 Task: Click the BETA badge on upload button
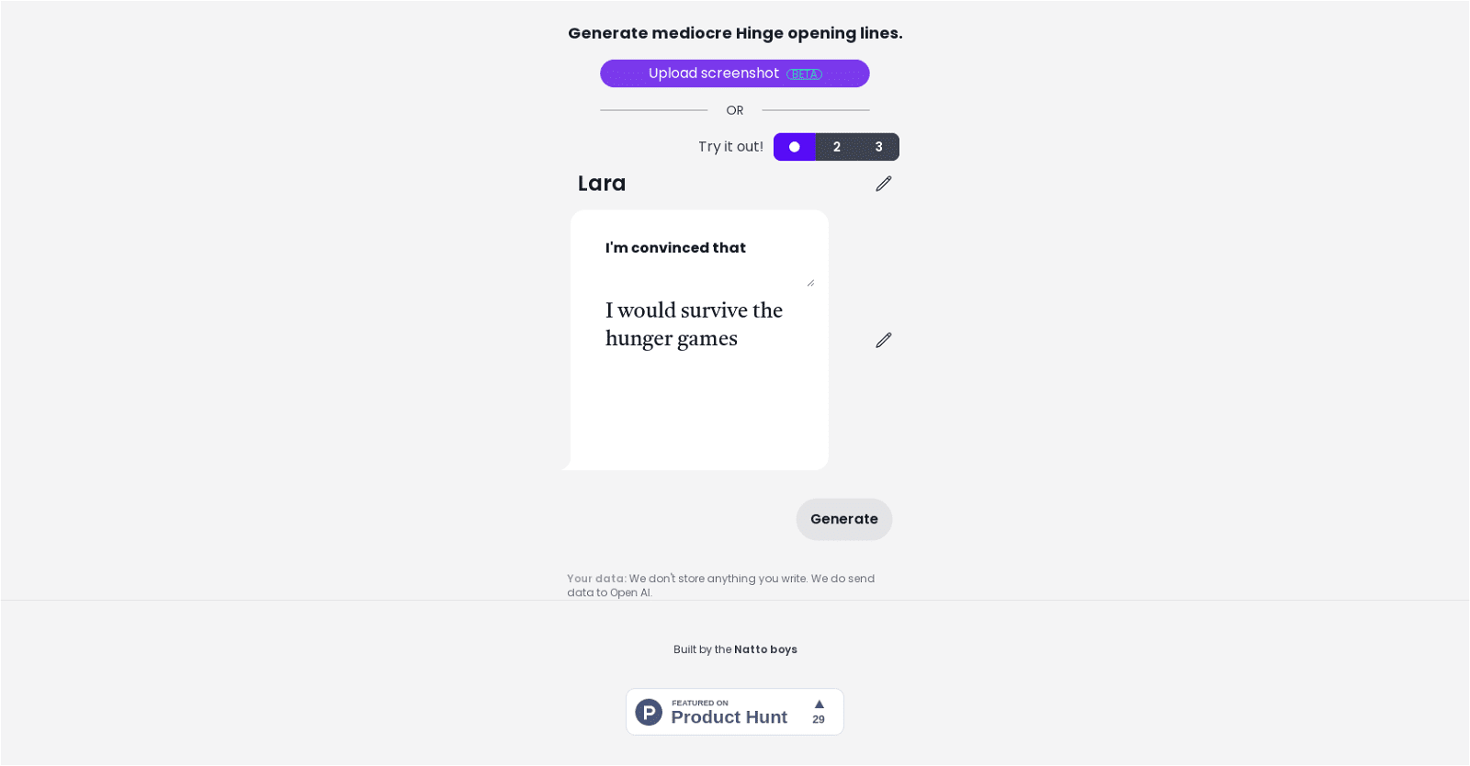805,74
